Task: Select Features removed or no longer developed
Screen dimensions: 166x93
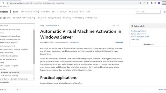Action: coord(14,49)
